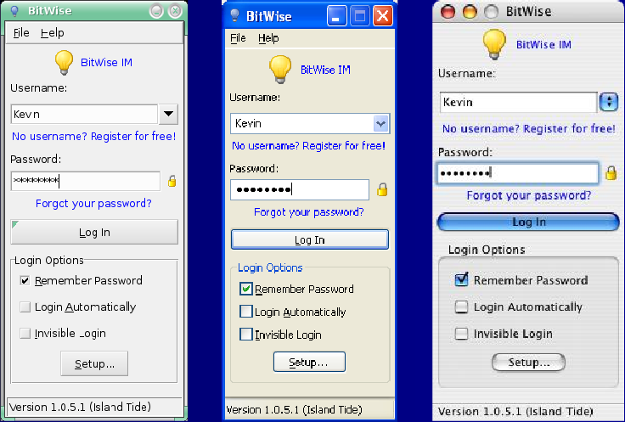Click the title bar bulb icon in XP window
The image size is (625, 422).
coord(234,15)
